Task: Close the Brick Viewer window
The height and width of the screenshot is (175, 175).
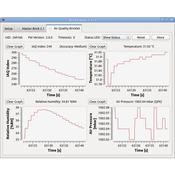Action: [x=172, y=20]
